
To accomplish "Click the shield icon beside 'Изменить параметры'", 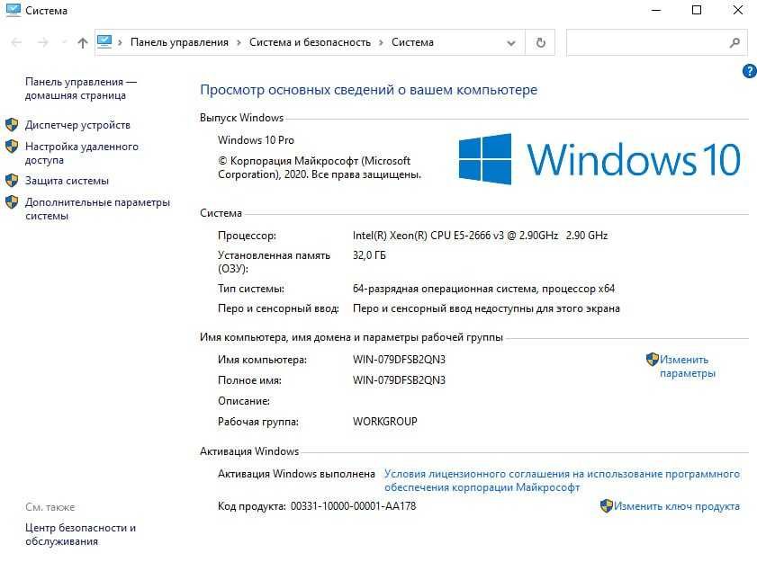I will click(653, 360).
